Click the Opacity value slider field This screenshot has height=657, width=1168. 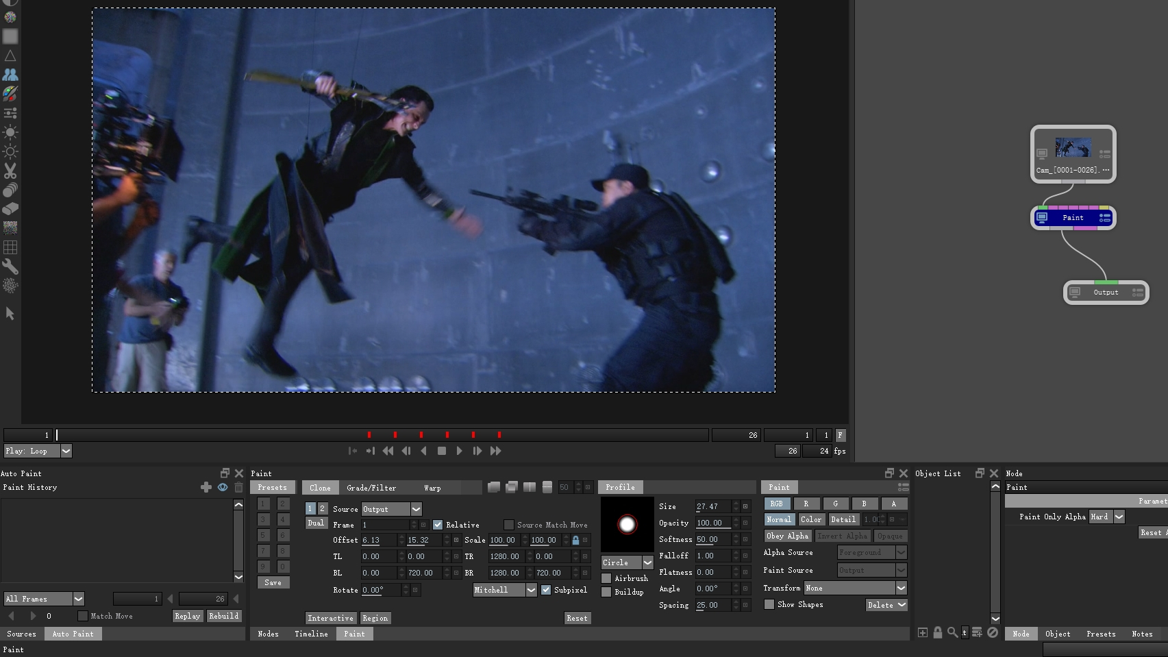coord(713,523)
